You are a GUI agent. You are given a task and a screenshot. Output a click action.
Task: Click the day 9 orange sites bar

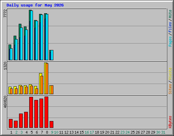point(52,90)
